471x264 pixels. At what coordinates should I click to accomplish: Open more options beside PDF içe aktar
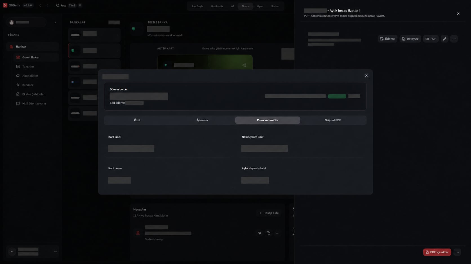pyautogui.click(x=457, y=252)
